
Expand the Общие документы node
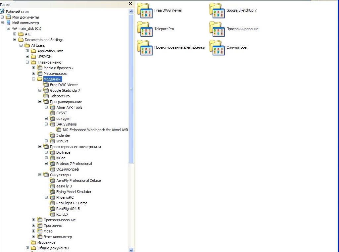[27, 248]
